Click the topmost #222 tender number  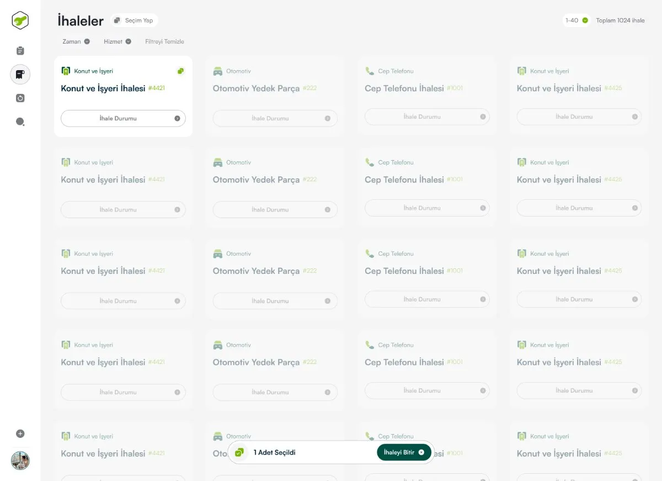(x=310, y=88)
